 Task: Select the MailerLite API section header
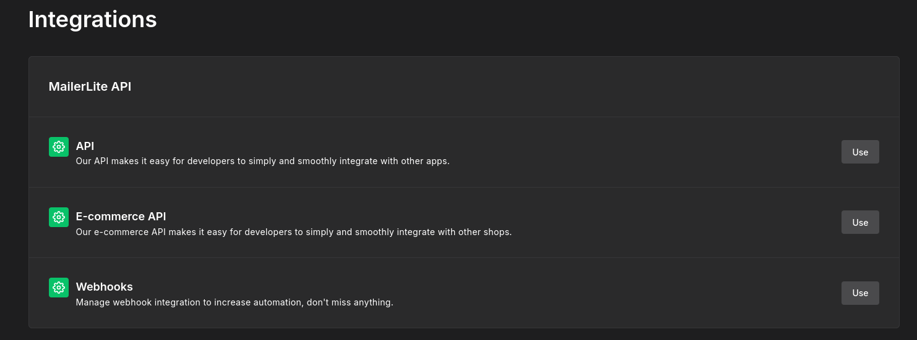coord(90,87)
